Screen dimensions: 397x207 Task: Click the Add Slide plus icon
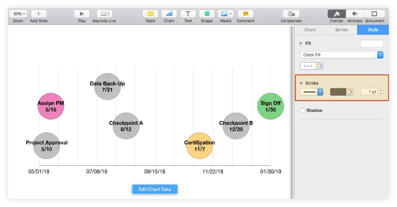pos(39,14)
